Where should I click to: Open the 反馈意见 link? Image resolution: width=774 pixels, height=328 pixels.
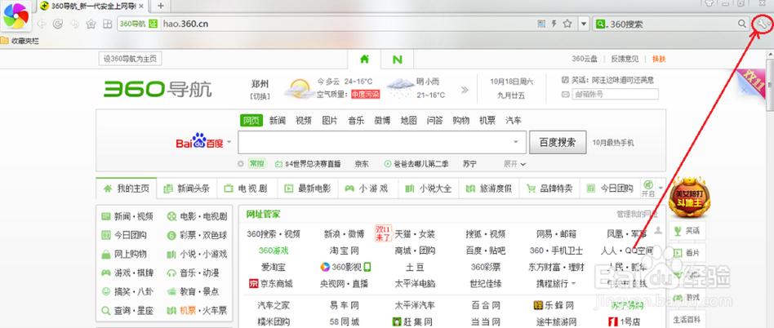pyautogui.click(x=625, y=60)
